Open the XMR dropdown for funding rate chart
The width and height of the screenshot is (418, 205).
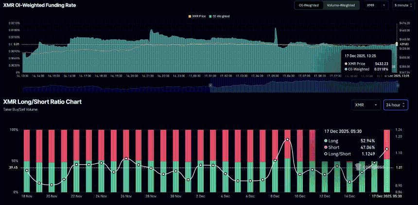click(376, 5)
